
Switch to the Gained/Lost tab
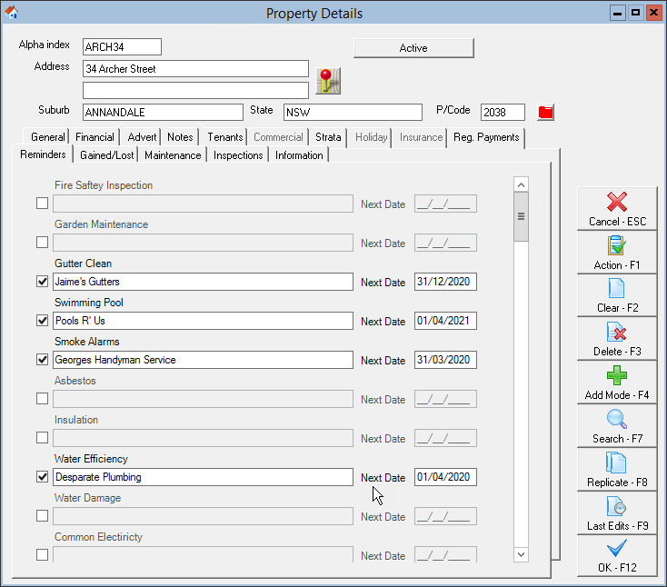(106, 155)
